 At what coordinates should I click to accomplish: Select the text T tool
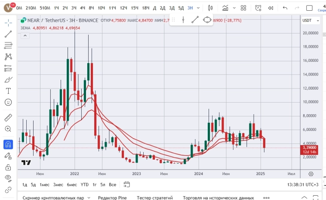coord(8,91)
